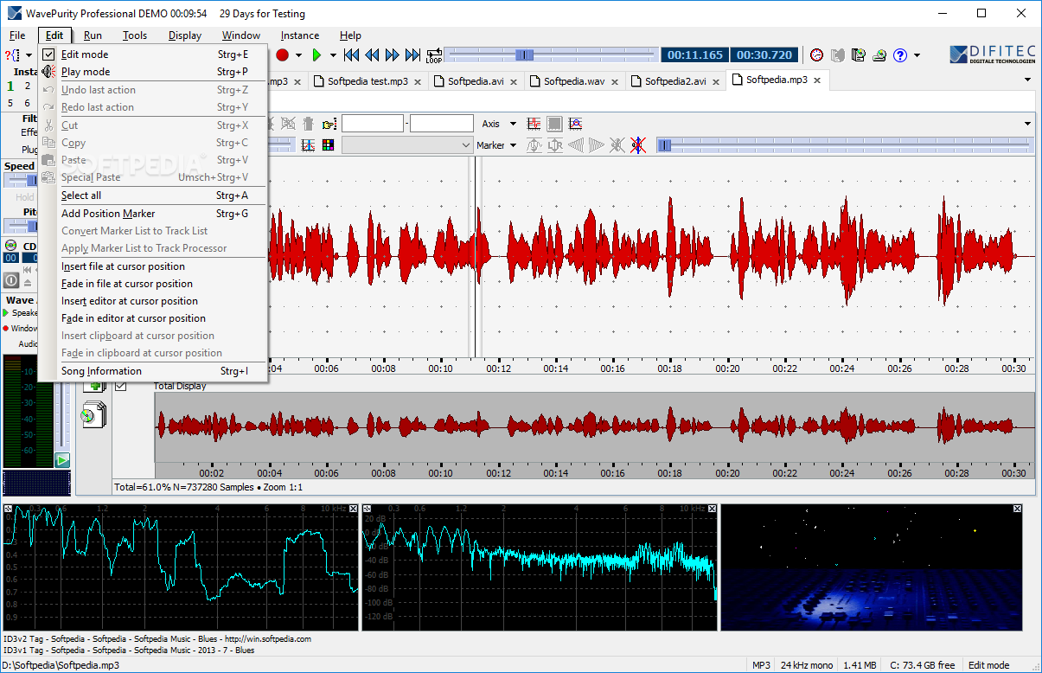The image size is (1042, 673).
Task: Click the red-blue crossed marker delete icon
Action: 637,145
